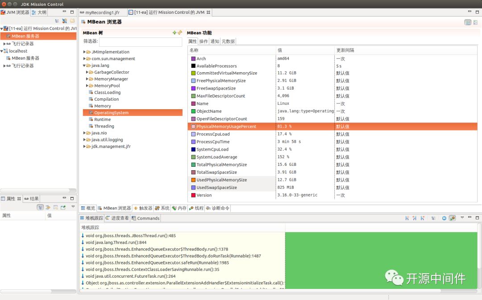Expand the JMImplementation folder
Screen dimensions: 482x300
(84, 52)
